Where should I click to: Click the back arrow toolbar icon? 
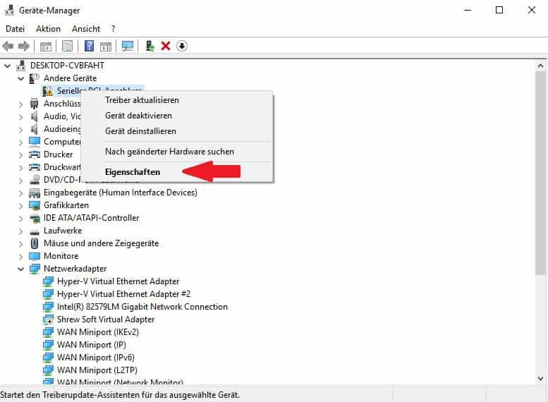coord(8,46)
